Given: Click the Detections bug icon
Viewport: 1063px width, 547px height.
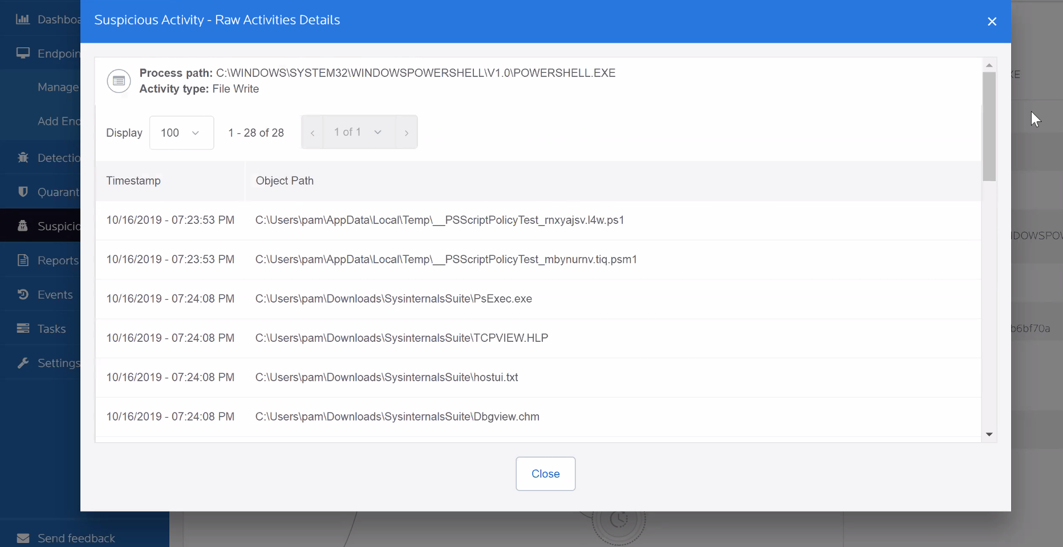Looking at the screenshot, I should 23,157.
